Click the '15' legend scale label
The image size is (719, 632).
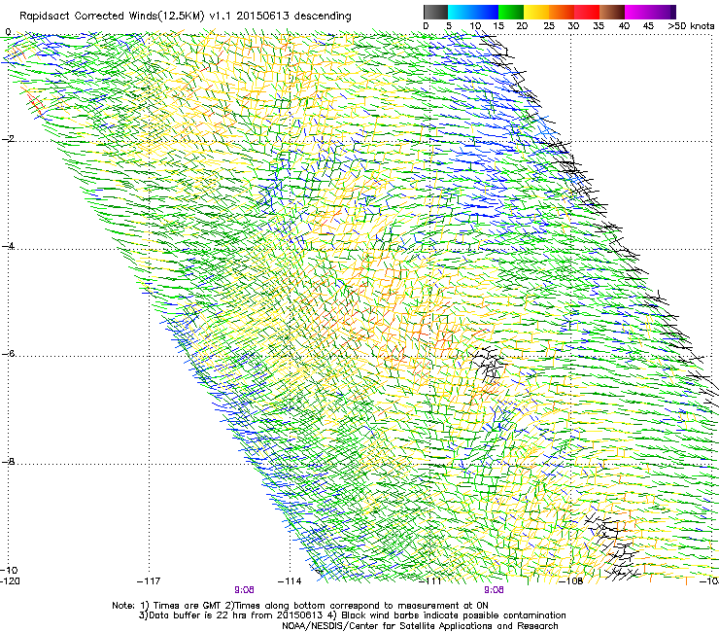click(498, 25)
